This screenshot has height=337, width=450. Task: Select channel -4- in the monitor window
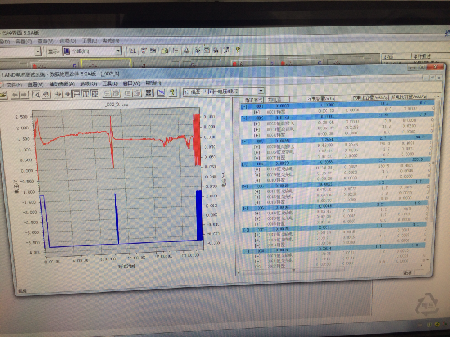(x=156, y=64)
